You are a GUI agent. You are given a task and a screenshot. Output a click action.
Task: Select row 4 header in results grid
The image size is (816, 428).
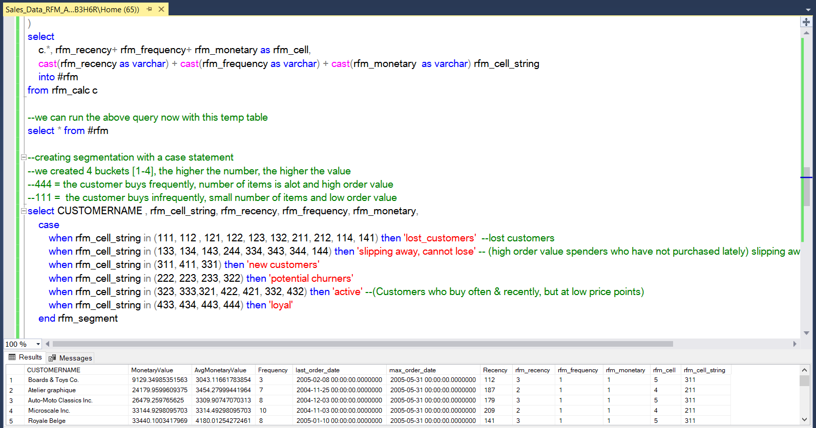(11, 411)
